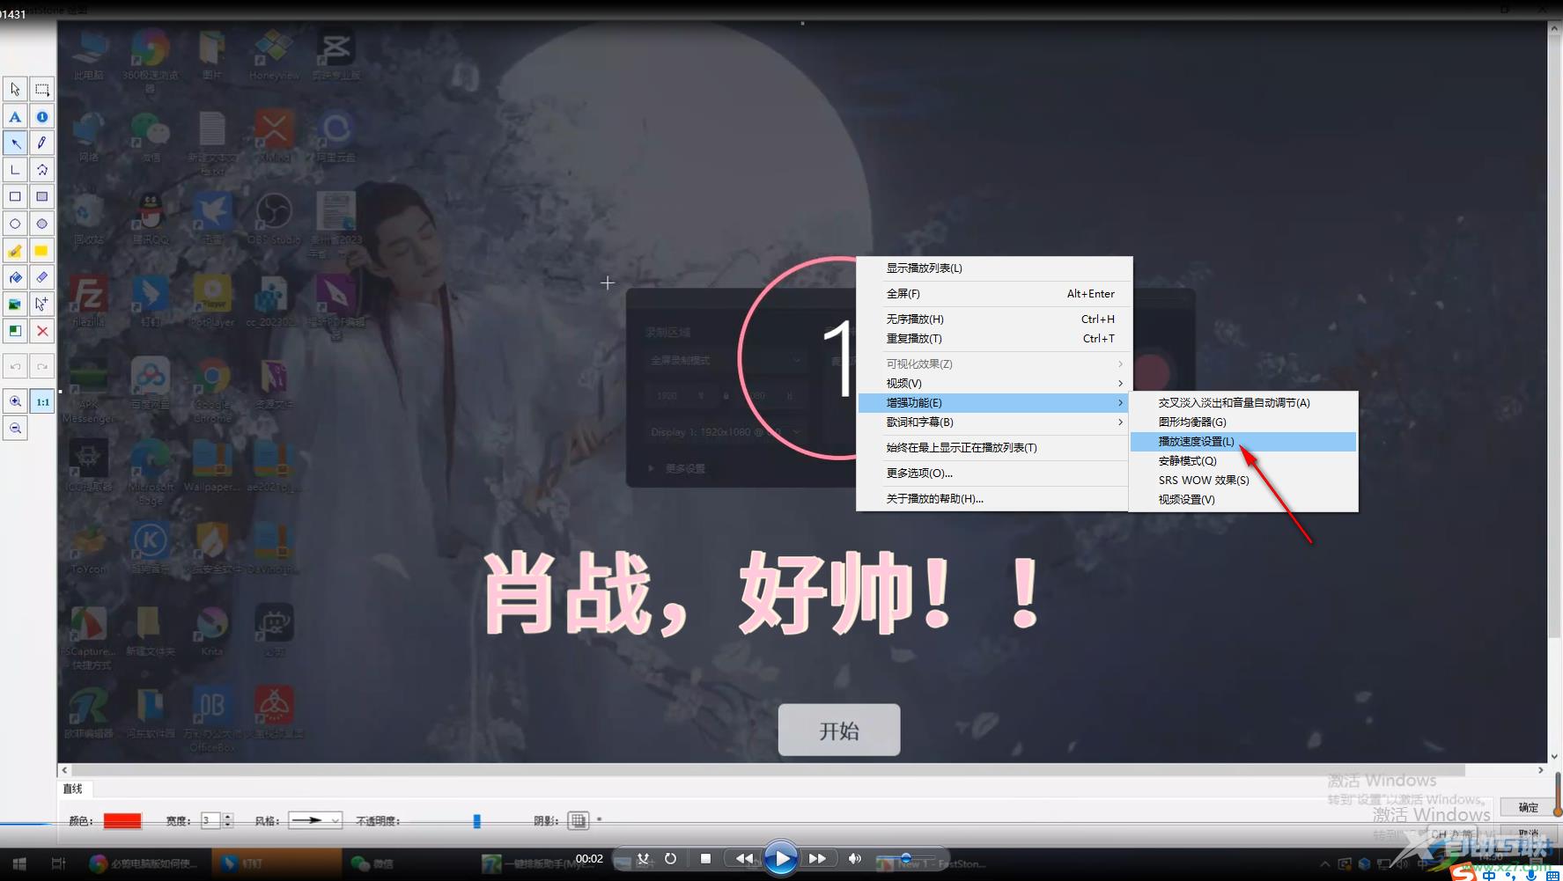Click the undo arrow button

tap(15, 366)
